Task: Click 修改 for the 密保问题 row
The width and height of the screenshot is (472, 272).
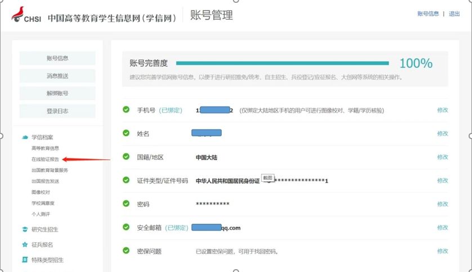Action: [443, 251]
